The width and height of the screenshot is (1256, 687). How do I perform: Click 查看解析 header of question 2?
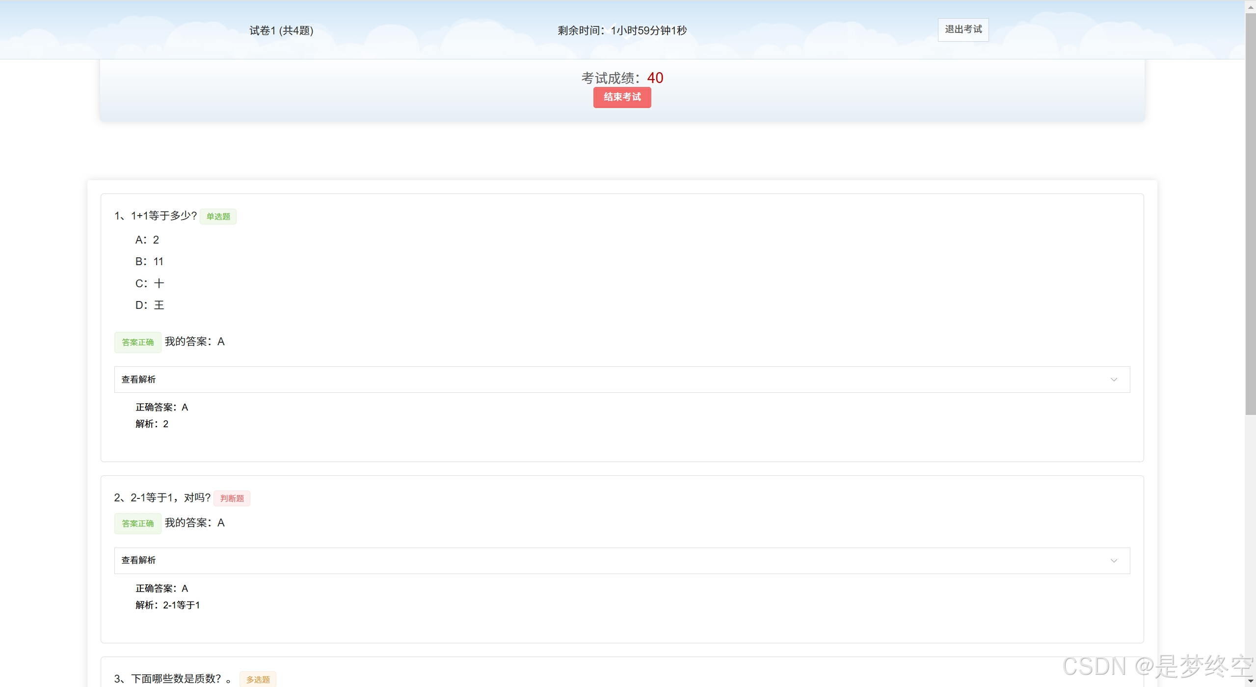[x=138, y=560]
